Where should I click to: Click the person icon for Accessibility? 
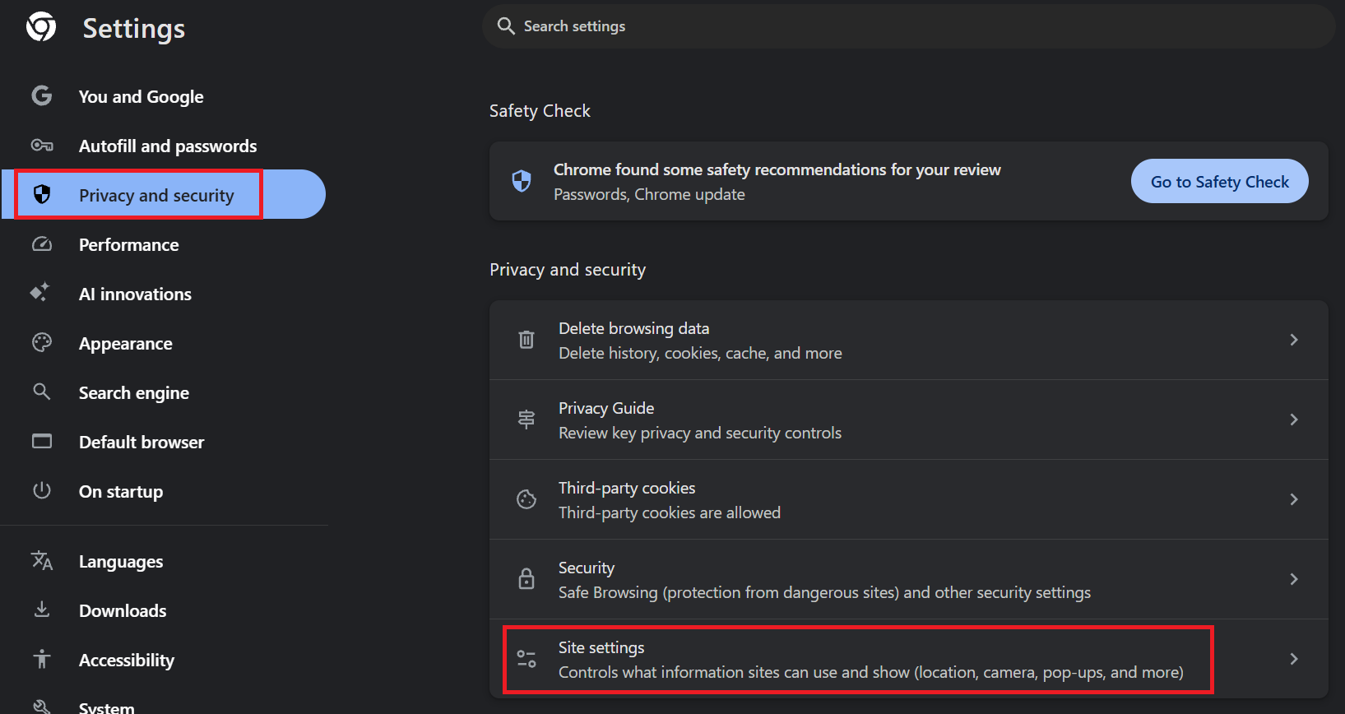point(42,659)
